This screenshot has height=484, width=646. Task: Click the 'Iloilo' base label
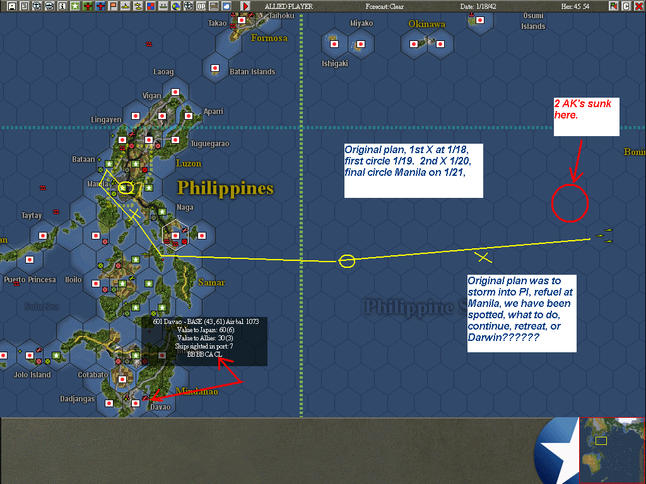[x=73, y=279]
